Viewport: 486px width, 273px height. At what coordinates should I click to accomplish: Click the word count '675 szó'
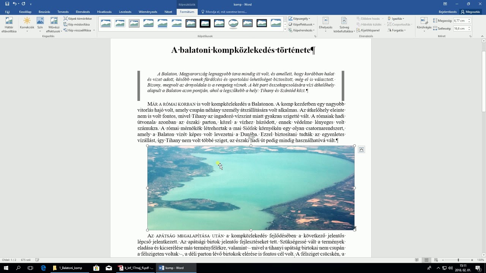[x=26, y=260]
